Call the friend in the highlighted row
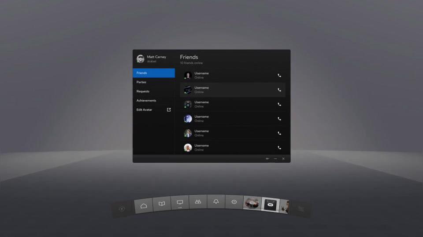 coord(279,90)
